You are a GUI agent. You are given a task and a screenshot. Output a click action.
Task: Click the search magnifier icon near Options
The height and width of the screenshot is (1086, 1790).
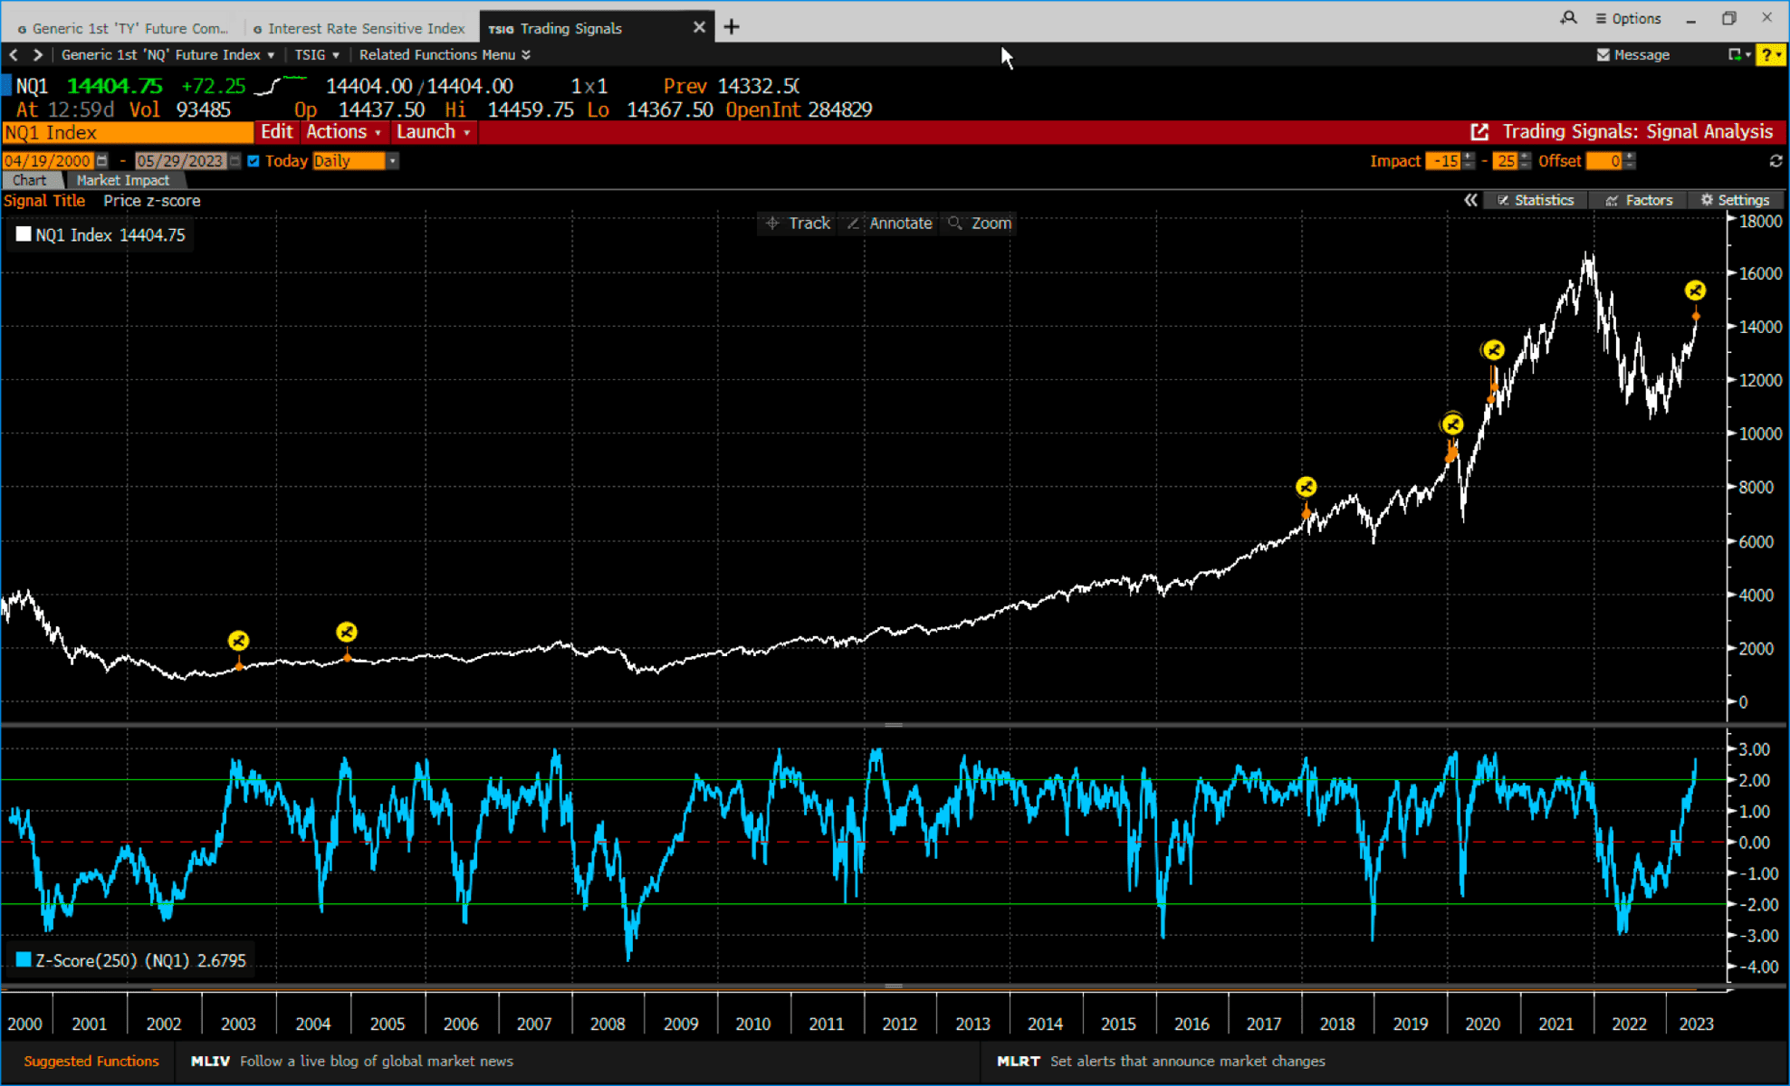point(1568,18)
